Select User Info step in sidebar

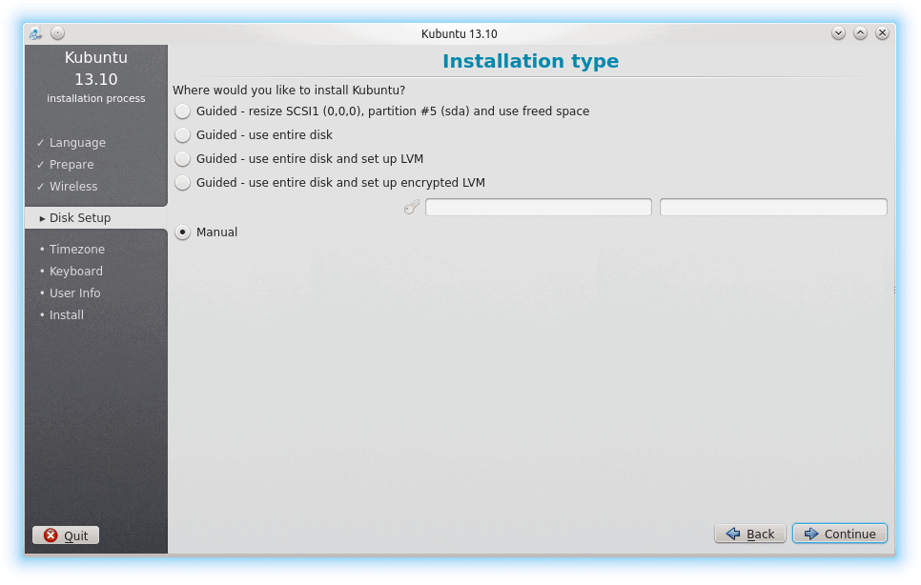click(74, 292)
